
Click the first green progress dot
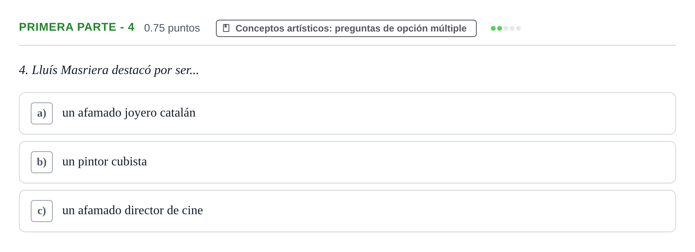tap(493, 28)
